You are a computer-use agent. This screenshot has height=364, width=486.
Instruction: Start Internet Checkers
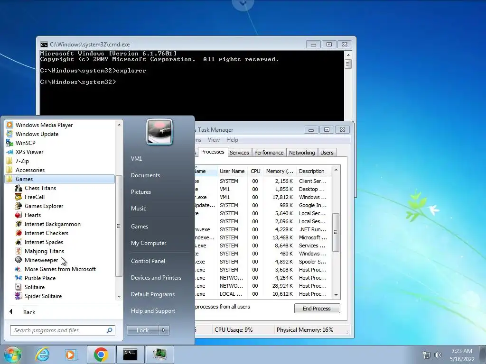click(x=46, y=233)
